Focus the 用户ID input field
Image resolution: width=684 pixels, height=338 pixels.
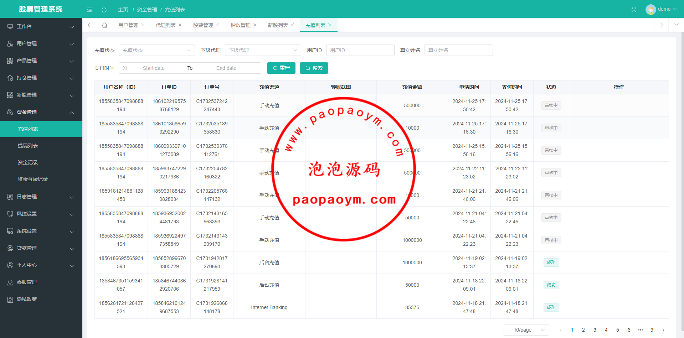[x=360, y=50]
